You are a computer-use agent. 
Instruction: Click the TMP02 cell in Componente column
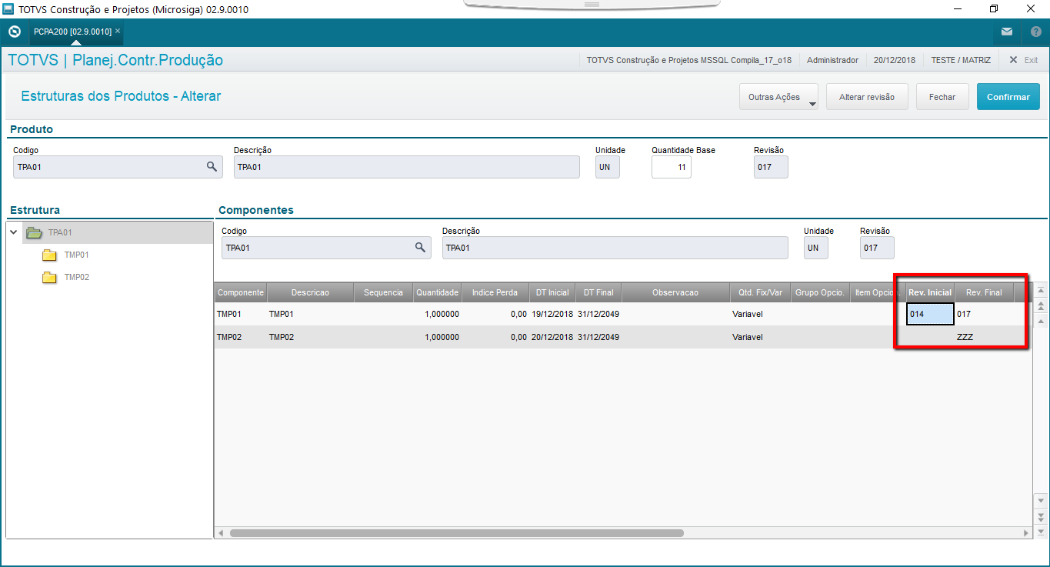tap(241, 337)
